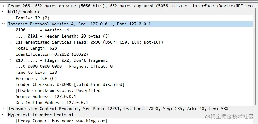Select the Destination Address: 127.0.0.1 field
The width and height of the screenshot is (258, 124).
52,103
